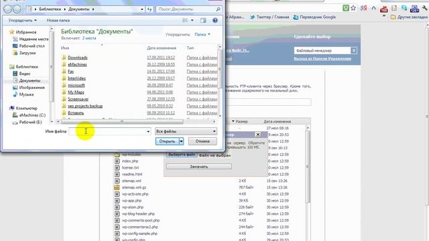This screenshot has width=429, height=241.
Task: Select the seo projects backup folder
Action: 85,106
